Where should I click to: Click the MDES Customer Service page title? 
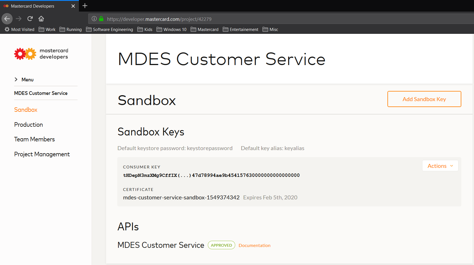click(222, 59)
